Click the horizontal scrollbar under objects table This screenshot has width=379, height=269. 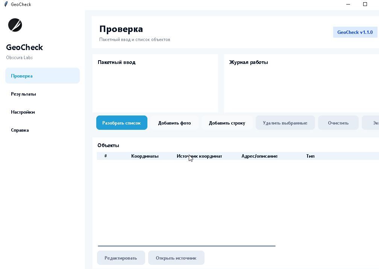point(186,246)
